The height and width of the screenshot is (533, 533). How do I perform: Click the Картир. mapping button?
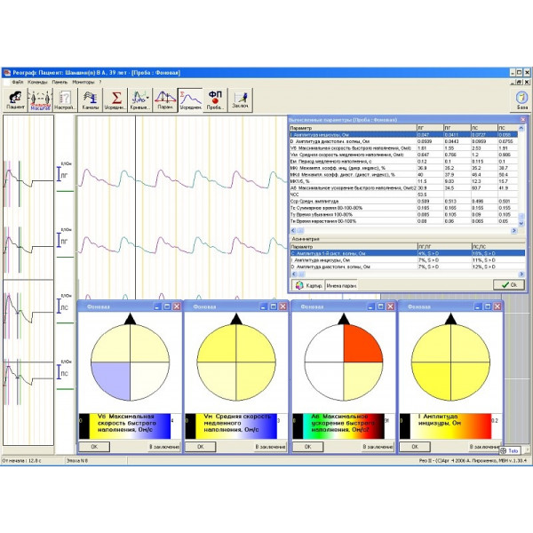coord(308,285)
